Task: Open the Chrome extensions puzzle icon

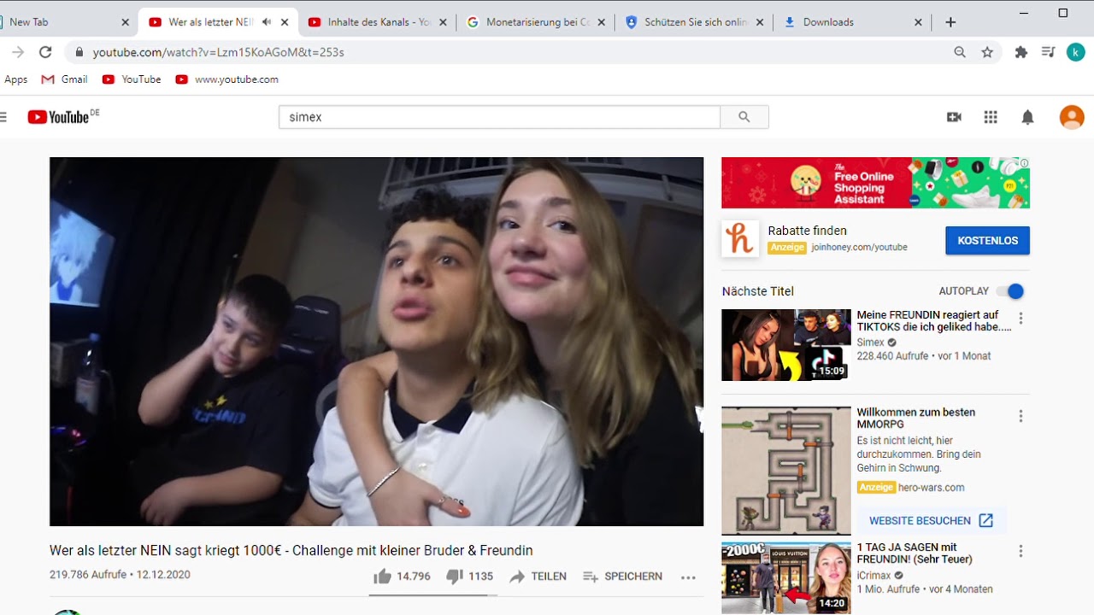Action: [x=1020, y=52]
